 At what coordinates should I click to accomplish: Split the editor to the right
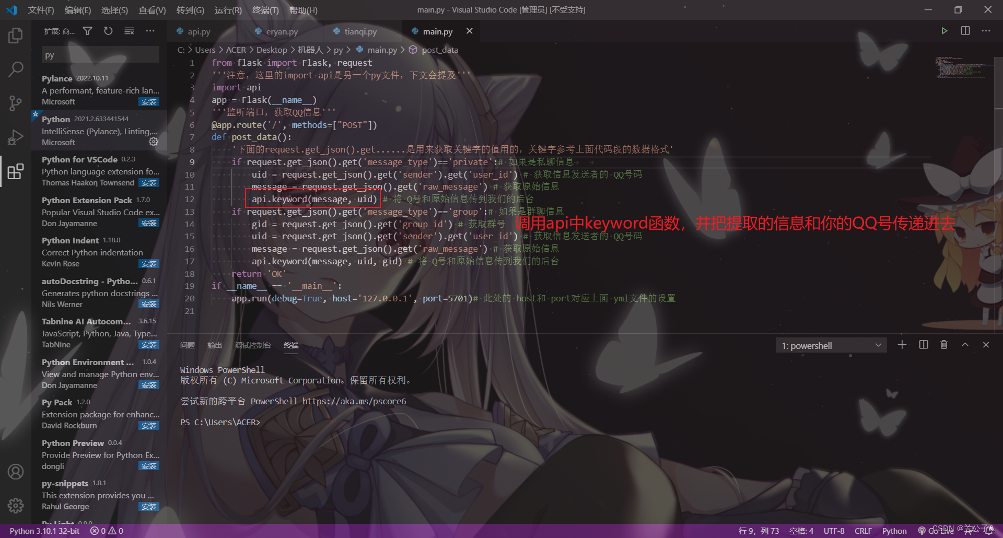click(965, 31)
